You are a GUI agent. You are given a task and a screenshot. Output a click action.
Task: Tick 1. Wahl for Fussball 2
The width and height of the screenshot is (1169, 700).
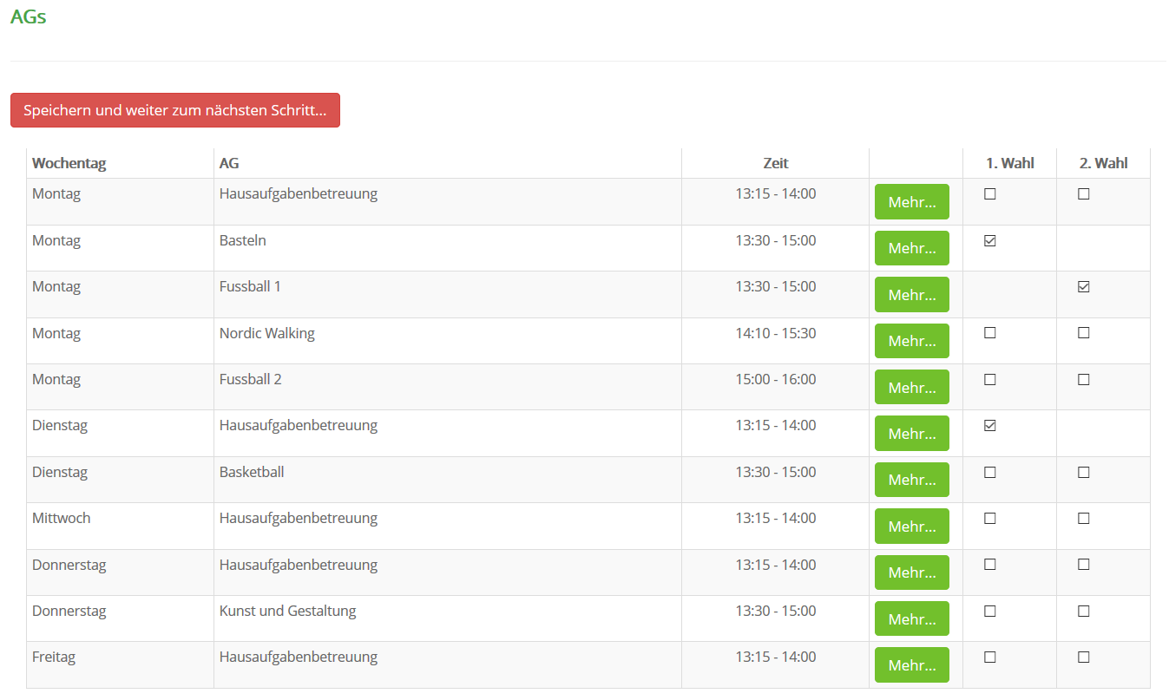coord(989,380)
